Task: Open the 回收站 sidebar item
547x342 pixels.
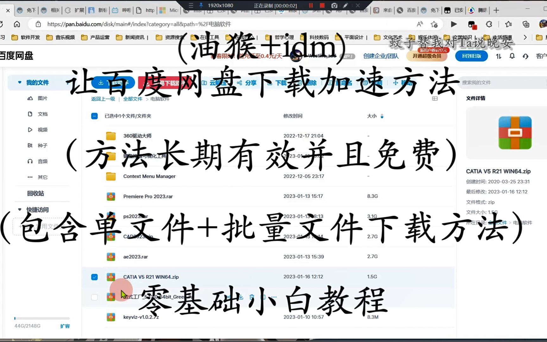Action: click(x=35, y=193)
